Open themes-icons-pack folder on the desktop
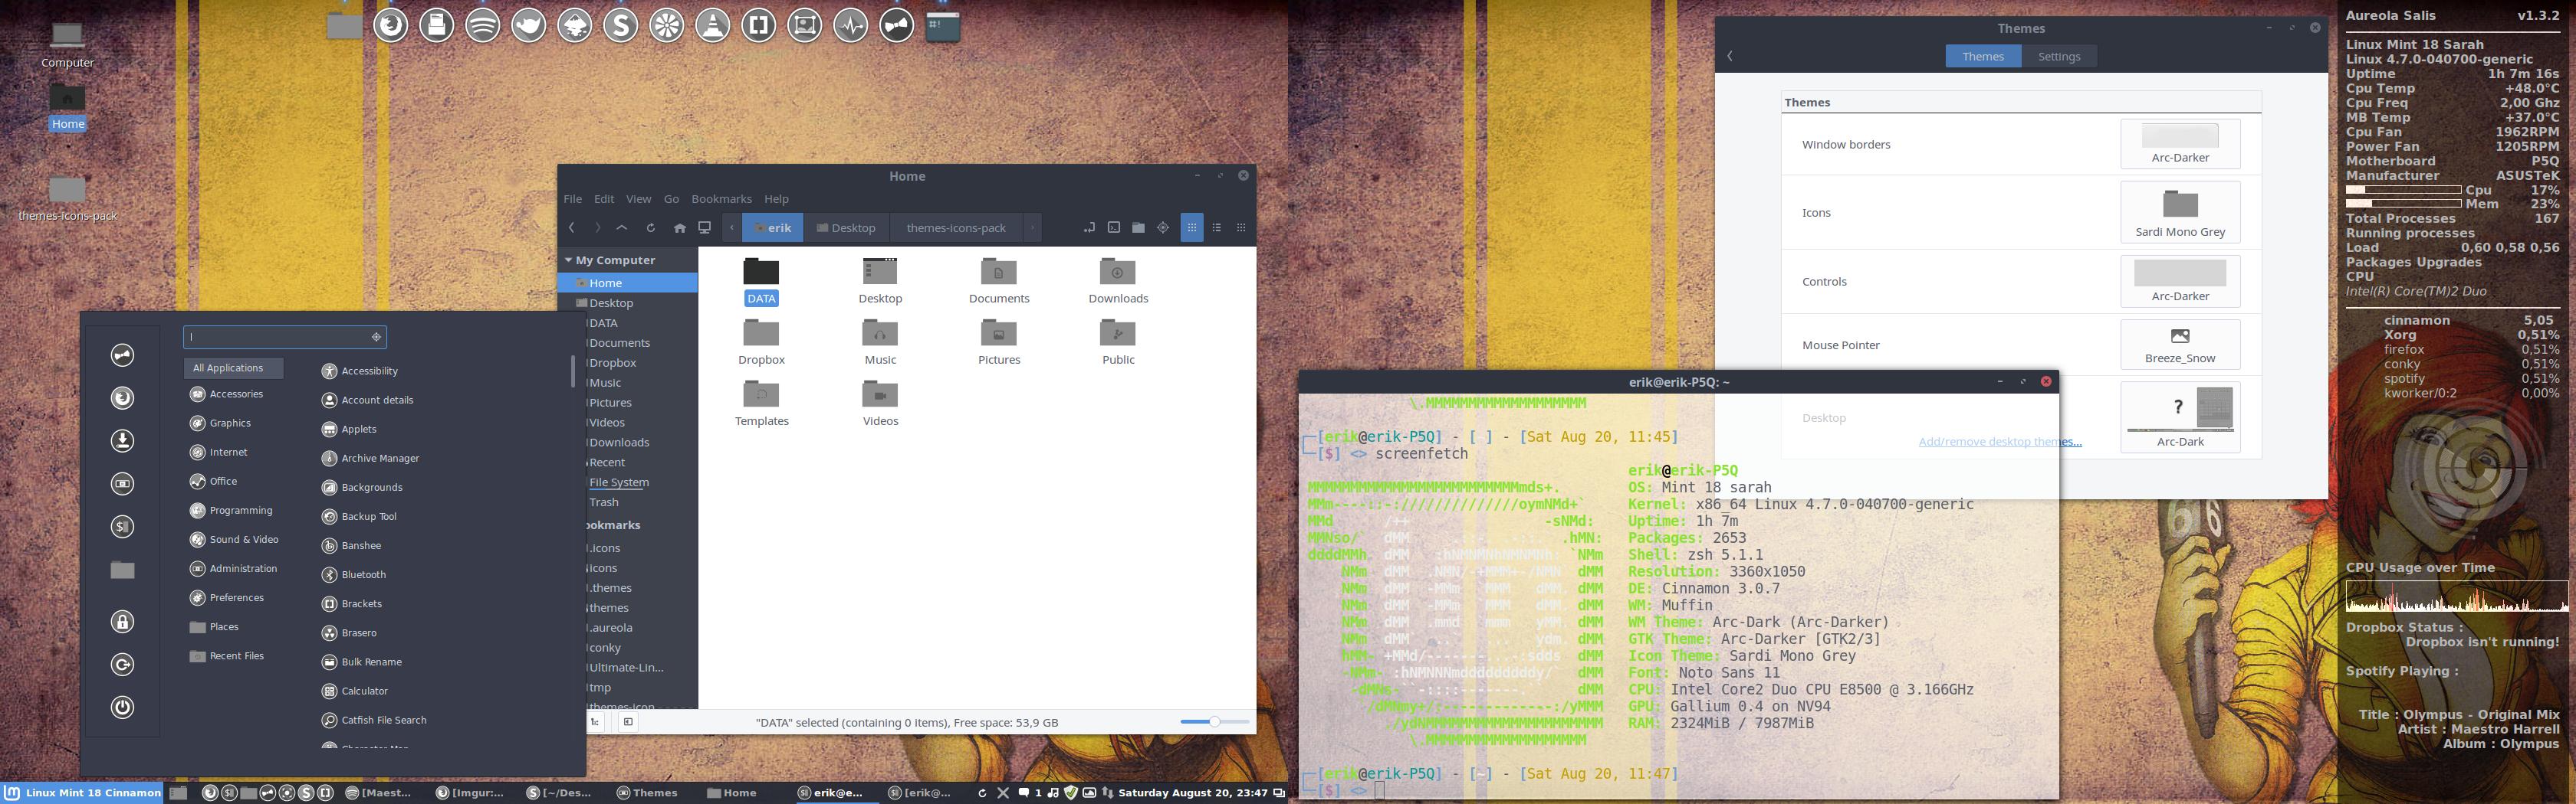2576x804 pixels. (67, 199)
